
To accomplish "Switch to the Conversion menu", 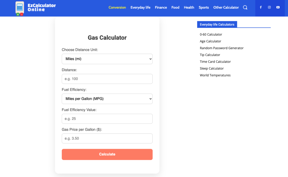I will [117, 8].
